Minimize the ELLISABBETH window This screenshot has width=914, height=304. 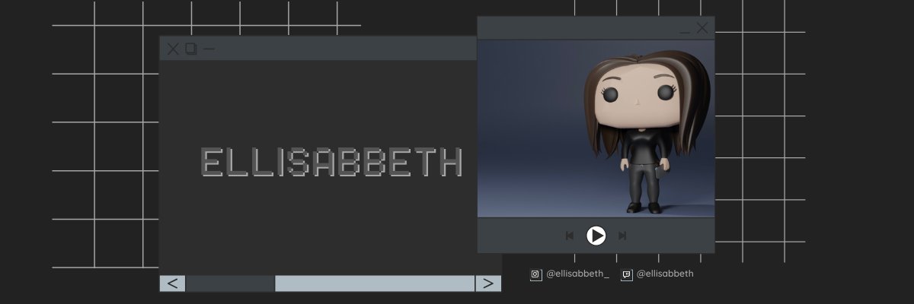pos(209,49)
